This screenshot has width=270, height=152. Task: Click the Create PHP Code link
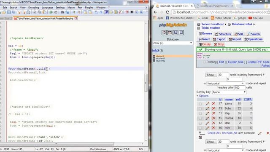pyautogui.click(x=258, y=62)
